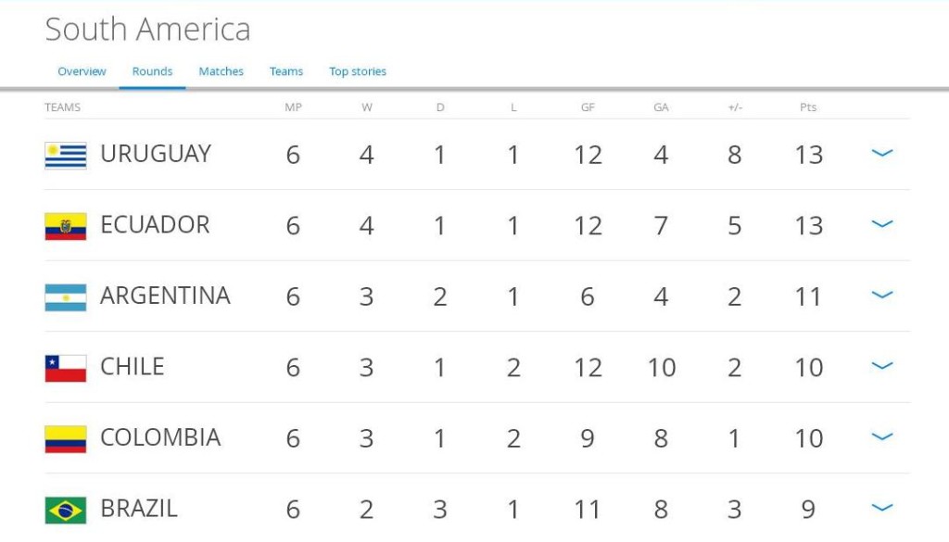Open the Top stories tab
Screen dimensions: 949x542
(358, 71)
